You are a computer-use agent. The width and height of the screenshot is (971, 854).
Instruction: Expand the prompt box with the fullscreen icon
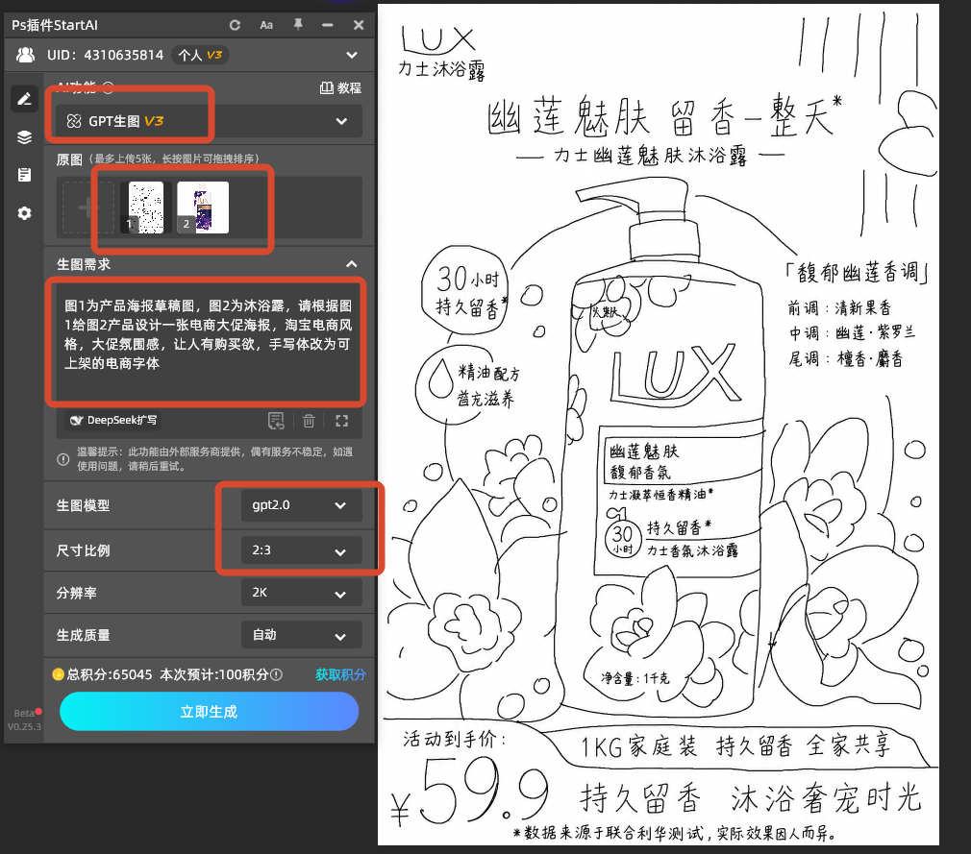point(342,422)
